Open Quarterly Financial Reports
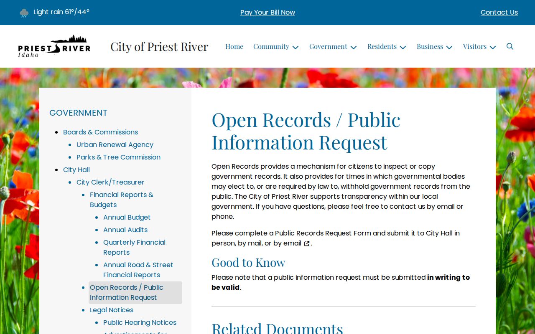535x334 pixels. pos(134,247)
